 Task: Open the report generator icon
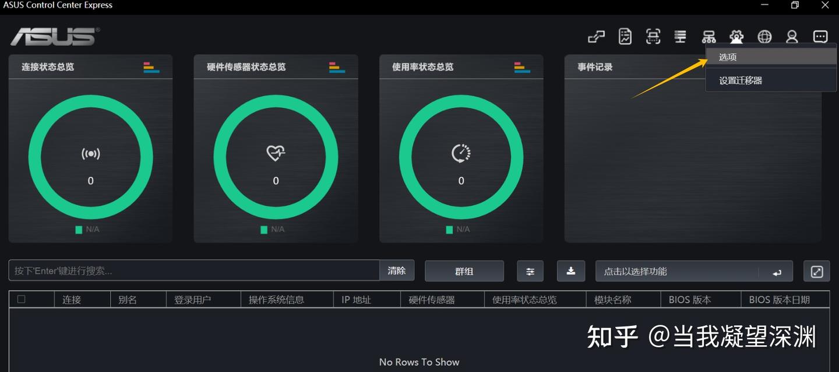coord(625,36)
